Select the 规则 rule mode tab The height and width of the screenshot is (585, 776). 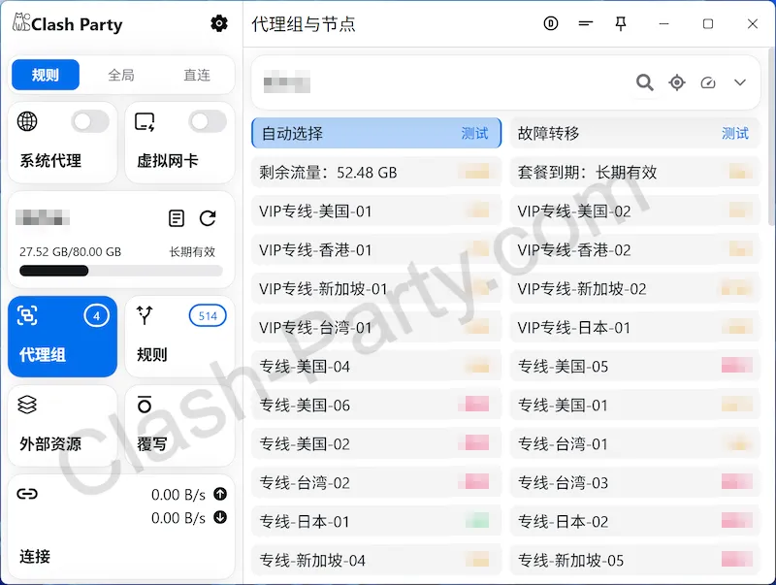[46, 75]
